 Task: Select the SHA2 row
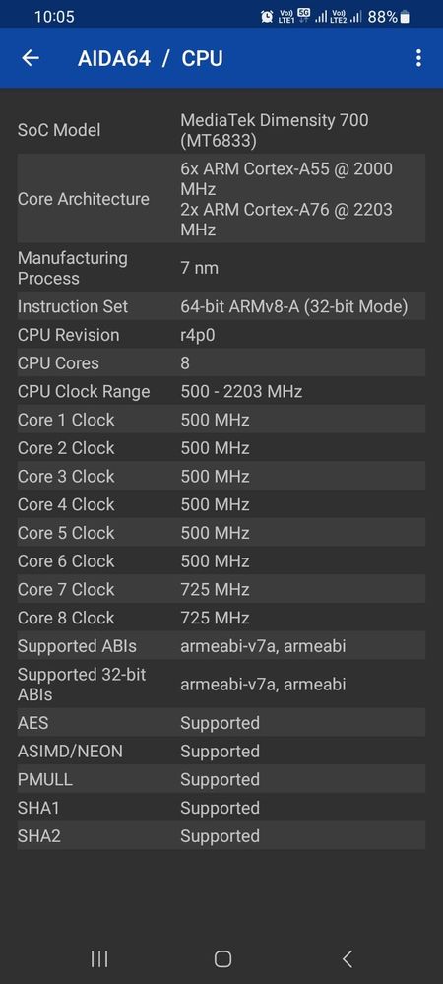[x=221, y=835]
